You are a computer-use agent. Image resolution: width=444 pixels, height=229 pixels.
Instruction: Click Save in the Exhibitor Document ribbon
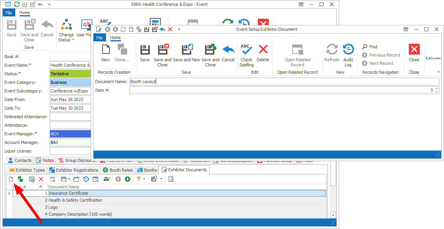click(145, 53)
